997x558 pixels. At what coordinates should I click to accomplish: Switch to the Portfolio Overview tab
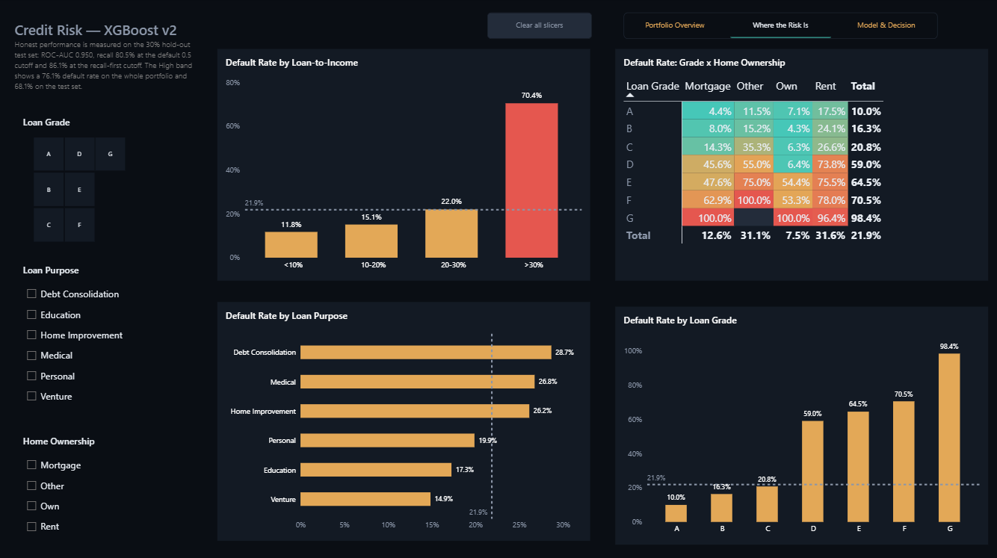[x=675, y=25]
